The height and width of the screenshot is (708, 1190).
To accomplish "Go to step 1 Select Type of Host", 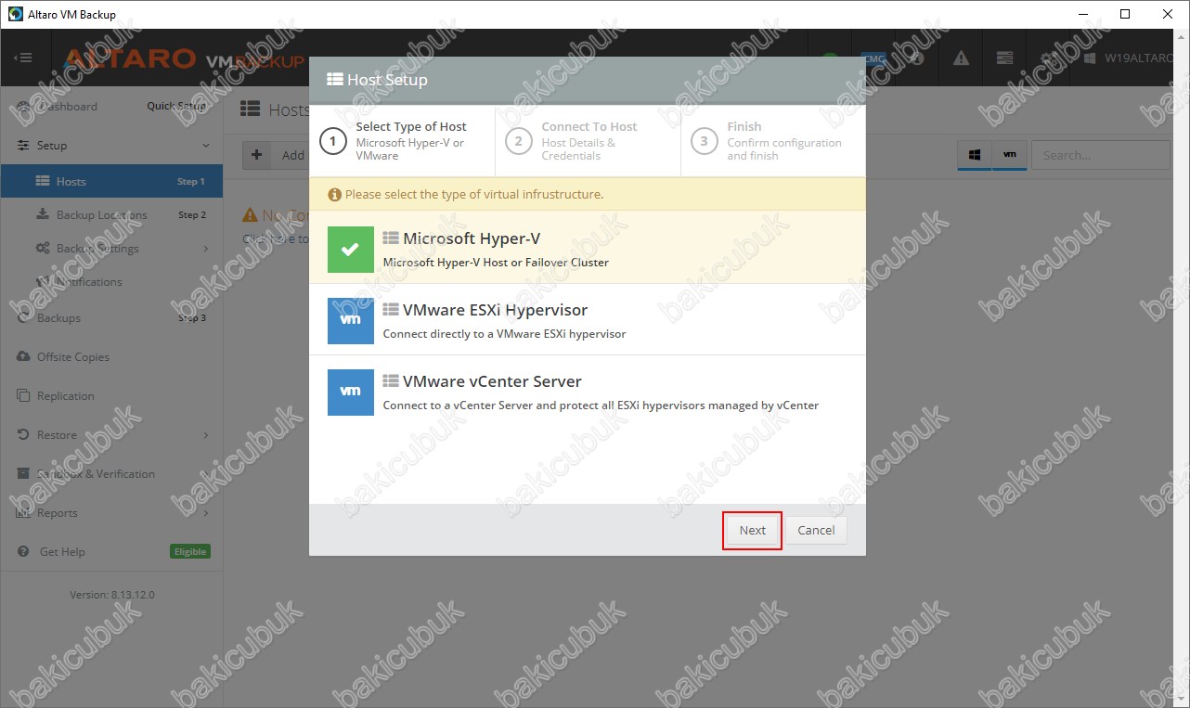I will pos(402,141).
